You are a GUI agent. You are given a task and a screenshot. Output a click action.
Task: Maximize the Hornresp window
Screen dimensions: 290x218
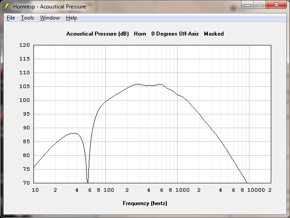pyautogui.click(x=260, y=5)
